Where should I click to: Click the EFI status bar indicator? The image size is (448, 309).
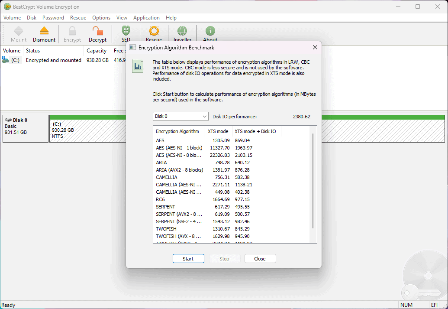(434, 305)
